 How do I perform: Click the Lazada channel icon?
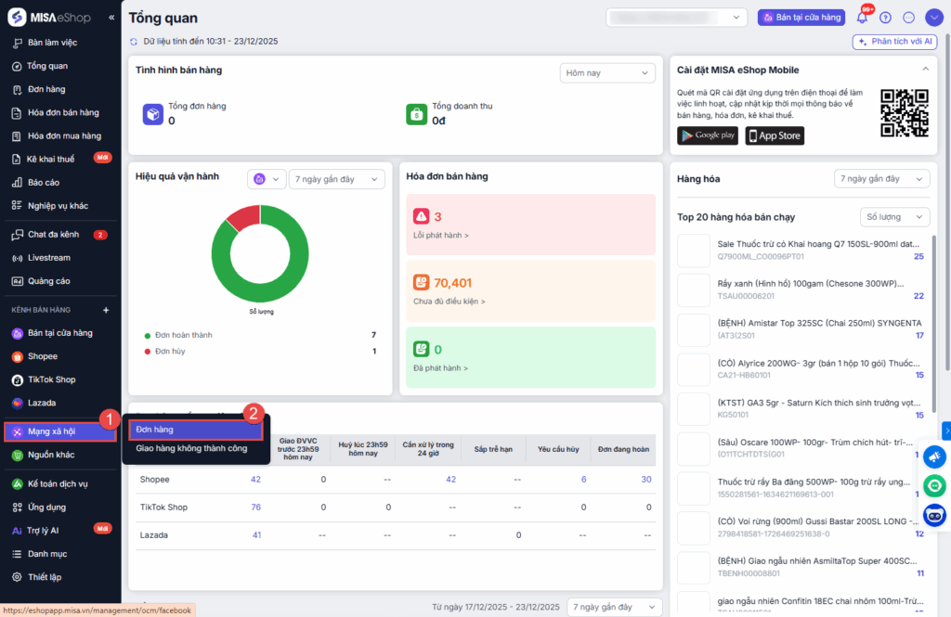pyautogui.click(x=17, y=403)
